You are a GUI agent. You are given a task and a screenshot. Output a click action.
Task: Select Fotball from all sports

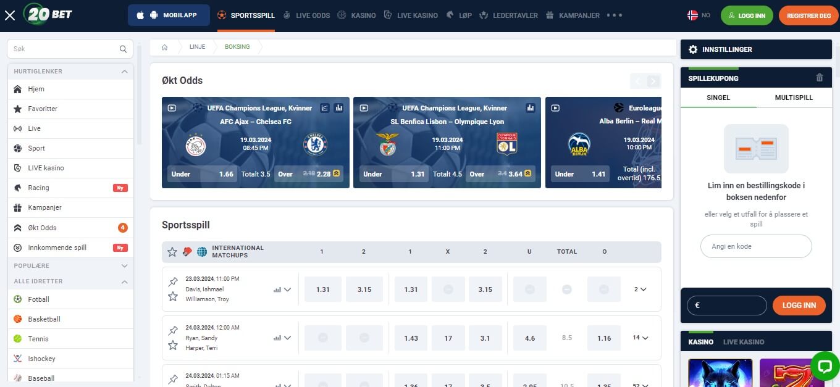click(x=70, y=299)
